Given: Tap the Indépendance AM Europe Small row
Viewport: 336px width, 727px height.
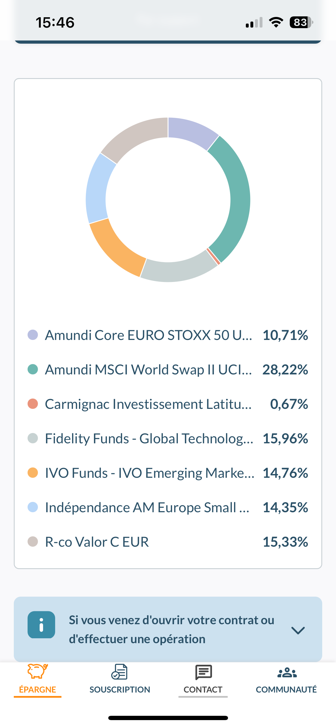Looking at the screenshot, I should tap(147, 507).
